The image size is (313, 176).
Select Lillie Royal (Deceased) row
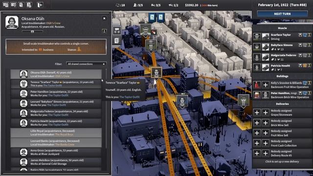click(56, 132)
